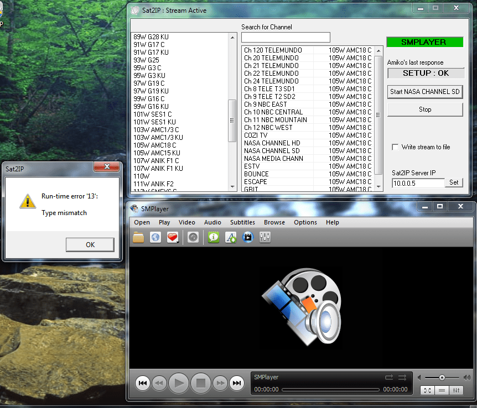
Task: Open file folder icon in SMPlayer toolbar
Action: (x=138, y=237)
